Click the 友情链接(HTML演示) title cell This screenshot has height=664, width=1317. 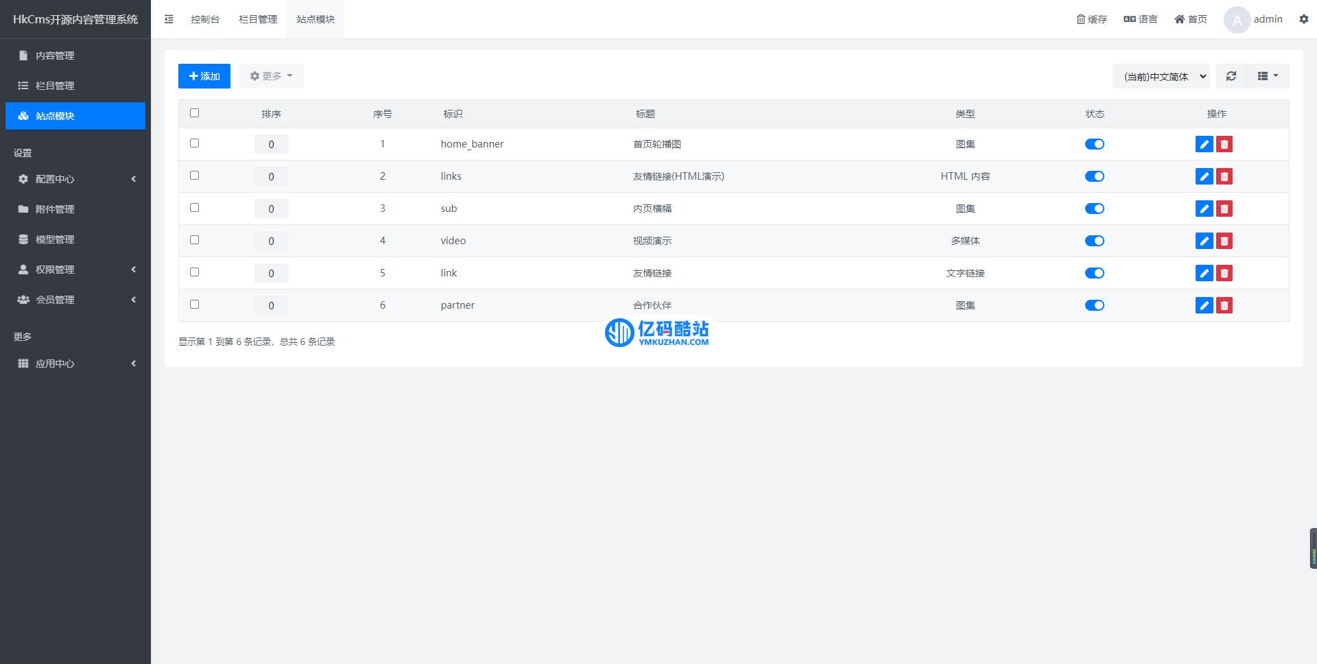pyautogui.click(x=678, y=176)
